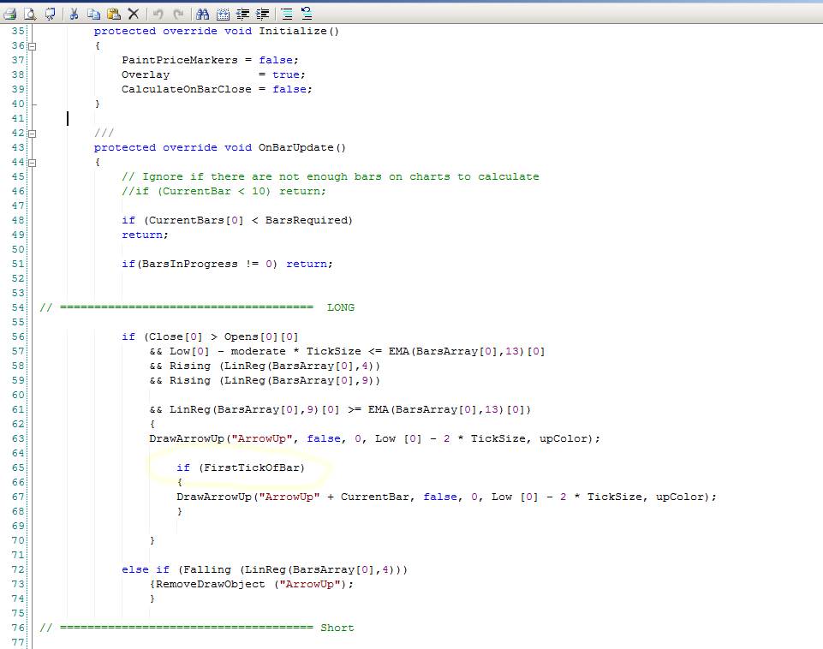The height and width of the screenshot is (649, 823).
Task: Click 'FirstTickOfBar' on line 65
Action: (x=252, y=467)
